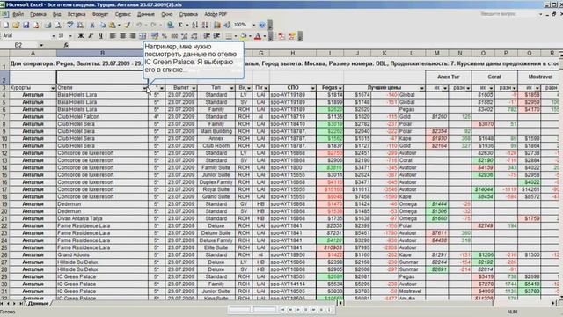Click the Help question mark icon
The height and width of the screenshot is (317, 563).
[x=262, y=25]
